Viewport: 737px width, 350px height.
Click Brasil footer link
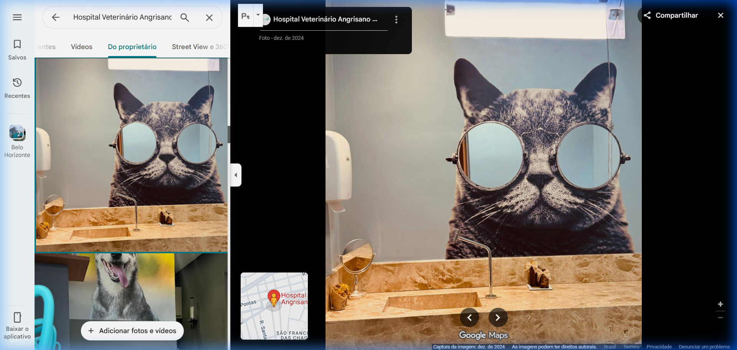point(610,347)
